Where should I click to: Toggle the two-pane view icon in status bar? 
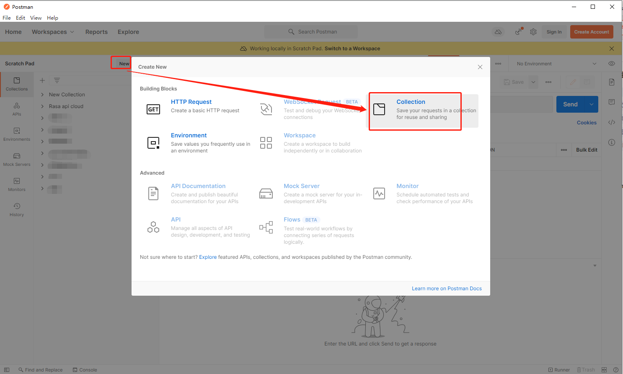pos(604,370)
